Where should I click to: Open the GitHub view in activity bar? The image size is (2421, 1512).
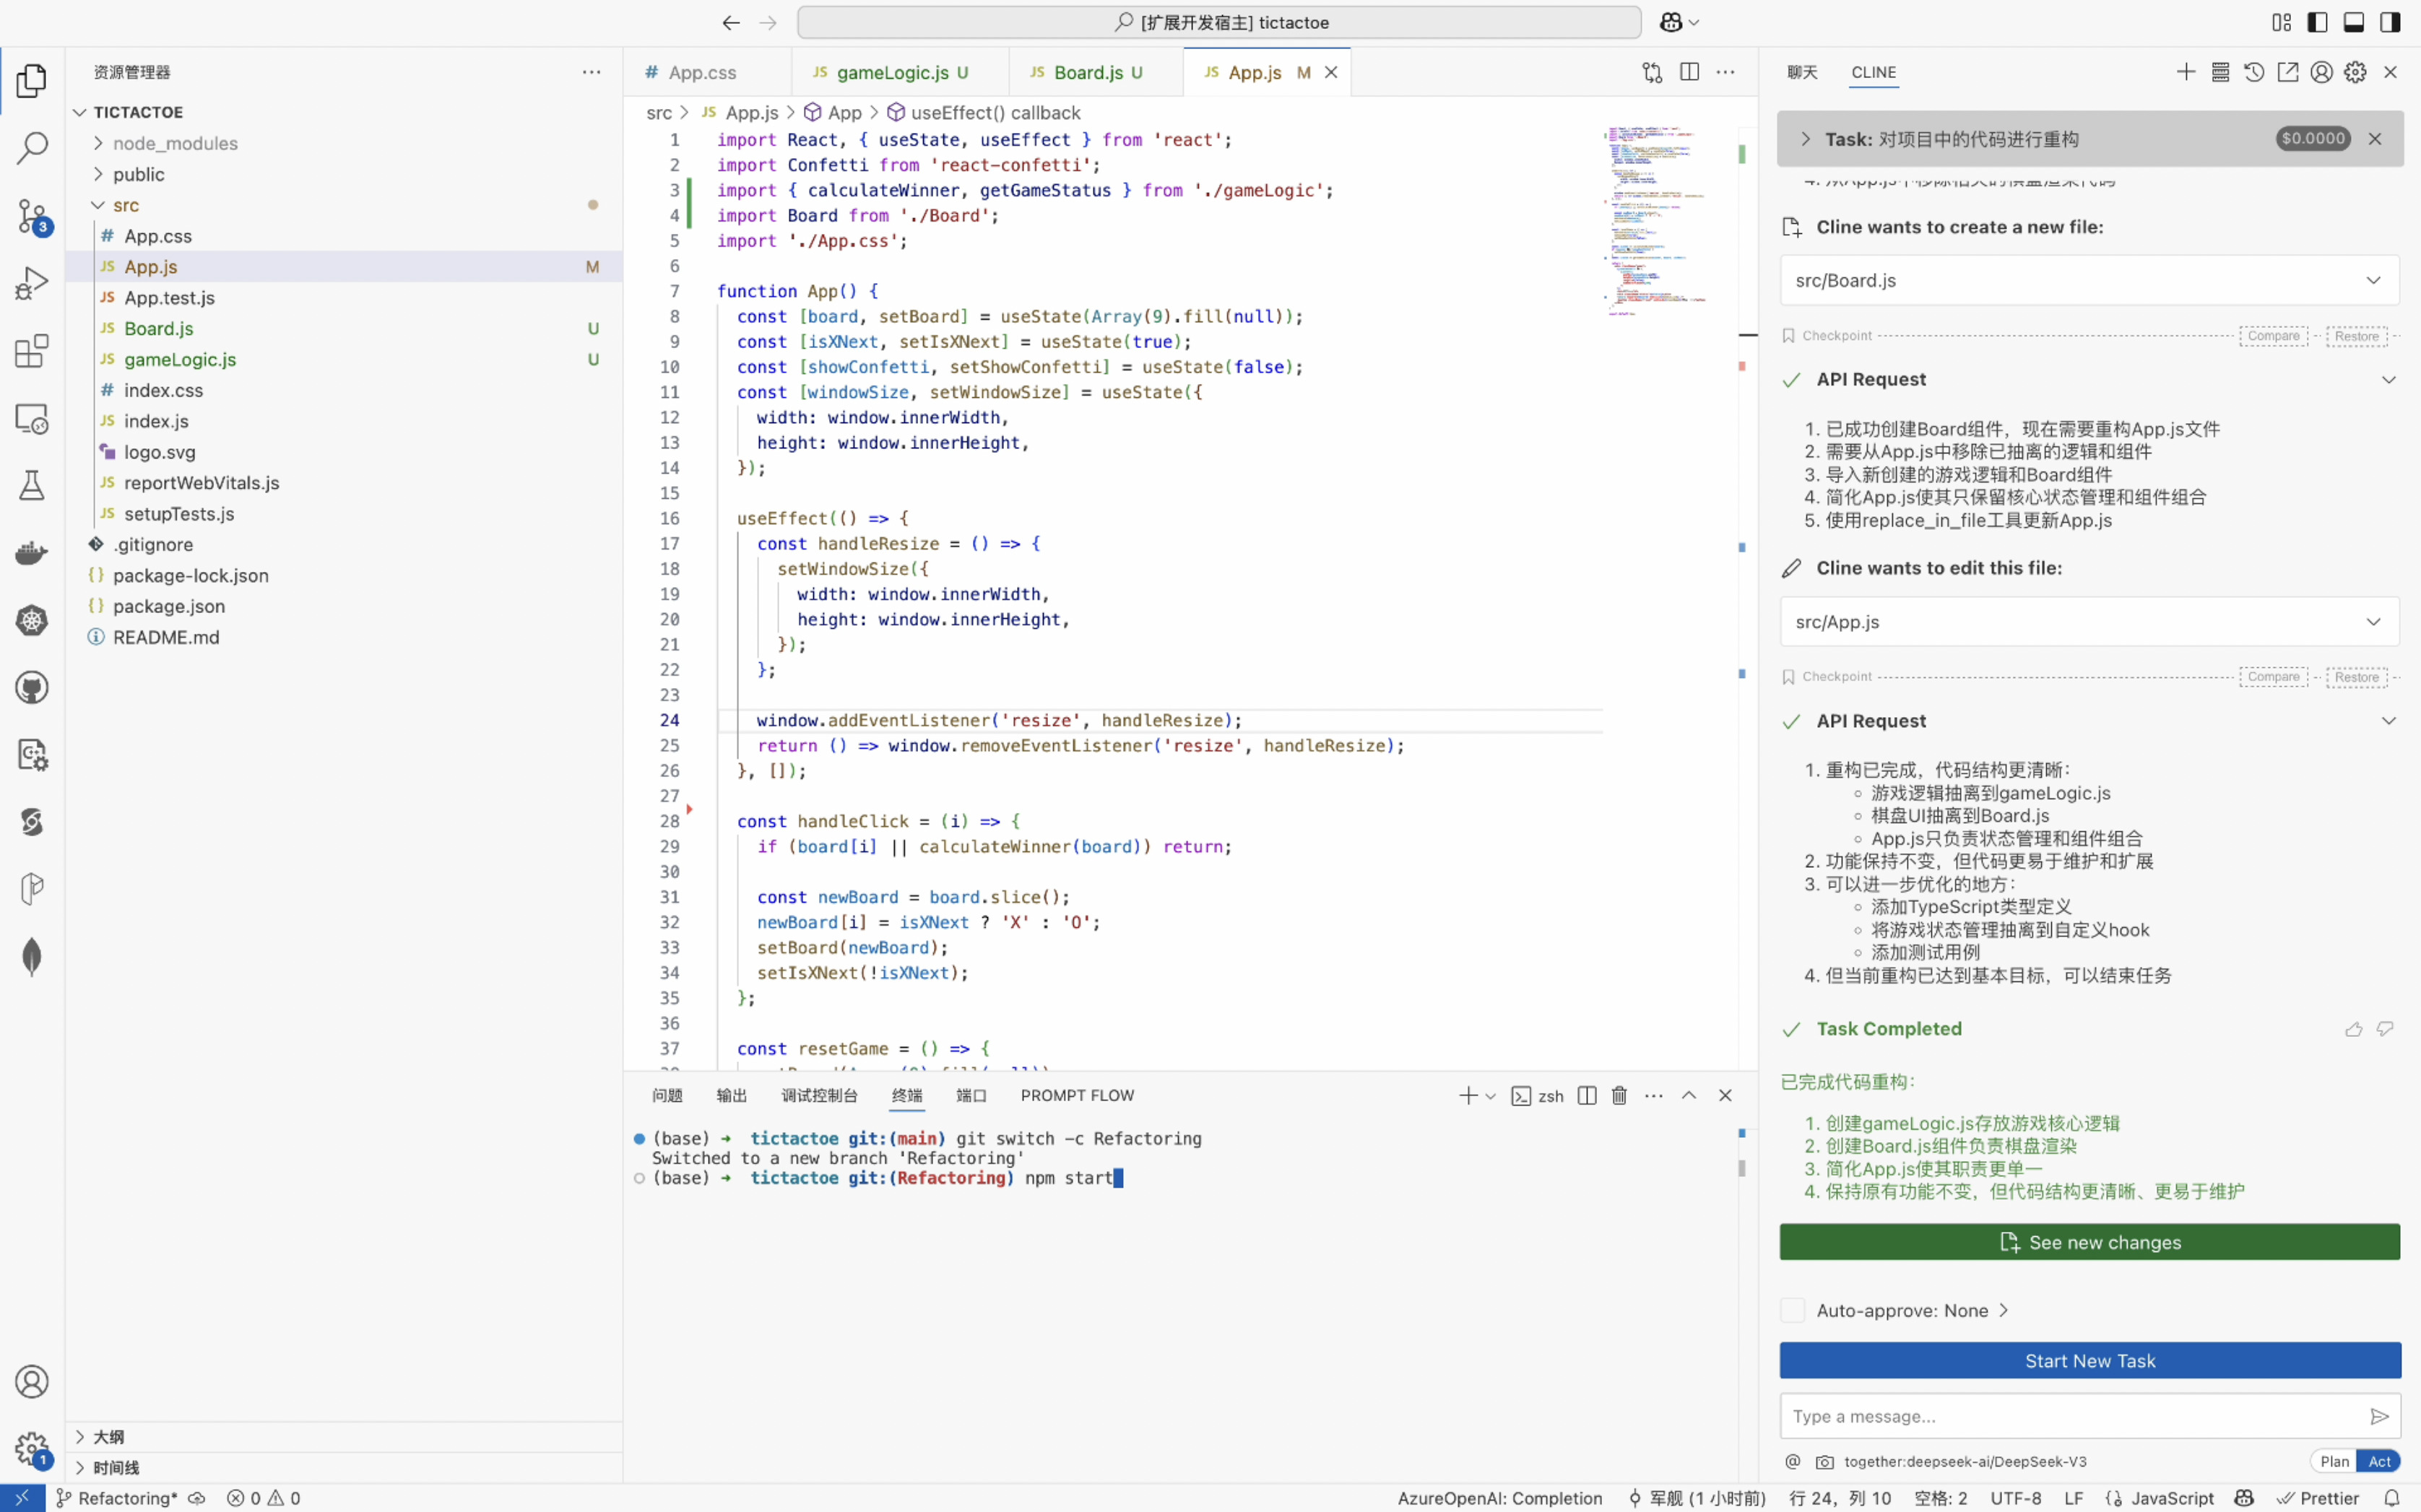32,687
